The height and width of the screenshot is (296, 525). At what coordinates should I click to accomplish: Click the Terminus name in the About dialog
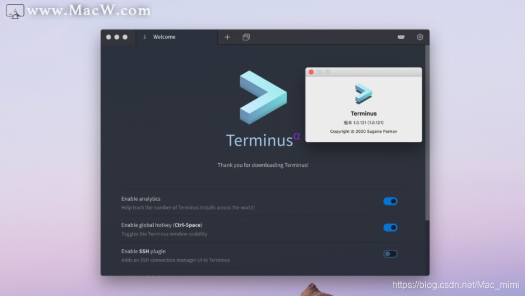click(364, 113)
